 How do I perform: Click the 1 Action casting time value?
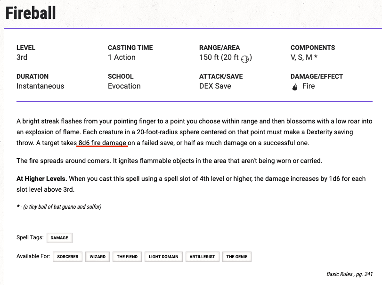(x=122, y=57)
